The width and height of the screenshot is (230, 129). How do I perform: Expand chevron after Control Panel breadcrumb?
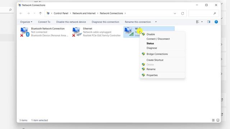70,13
